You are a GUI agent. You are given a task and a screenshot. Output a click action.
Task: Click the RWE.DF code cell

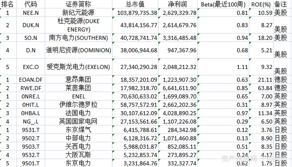point(31,88)
